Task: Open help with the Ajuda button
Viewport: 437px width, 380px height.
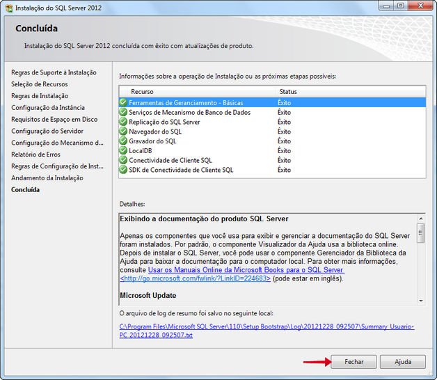Action: [x=403, y=362]
